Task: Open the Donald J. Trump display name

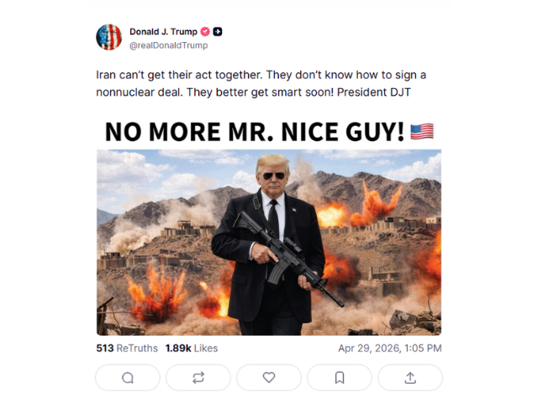Action: click(163, 32)
